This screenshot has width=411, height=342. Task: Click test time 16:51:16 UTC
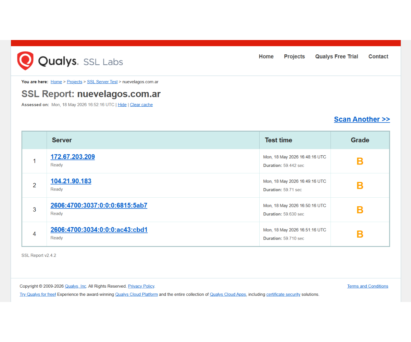pos(295,230)
